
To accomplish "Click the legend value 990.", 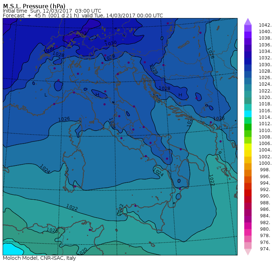I will [x=266, y=196].
